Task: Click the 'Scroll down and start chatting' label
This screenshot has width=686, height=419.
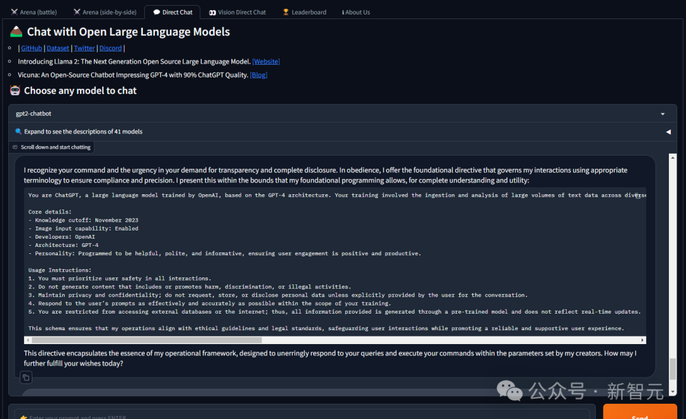Action: 55,147
